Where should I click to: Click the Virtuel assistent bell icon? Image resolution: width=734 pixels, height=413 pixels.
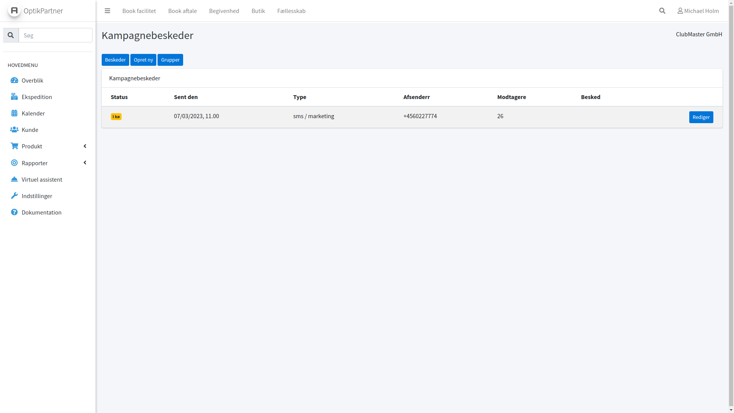(14, 179)
